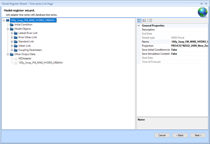Click the Property Pages icon in property toolbar
This screenshot has height=144, width=210.
[150, 20]
